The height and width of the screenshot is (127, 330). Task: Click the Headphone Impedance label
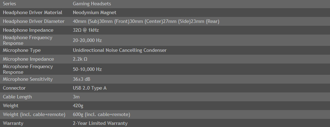coord(28,30)
